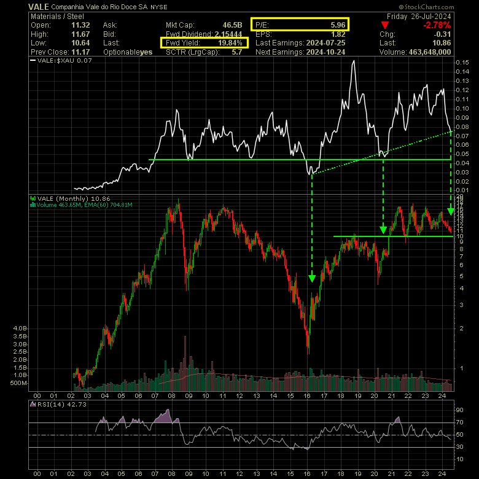Click the Low value 10.64
The image size is (479, 479).
click(80, 43)
